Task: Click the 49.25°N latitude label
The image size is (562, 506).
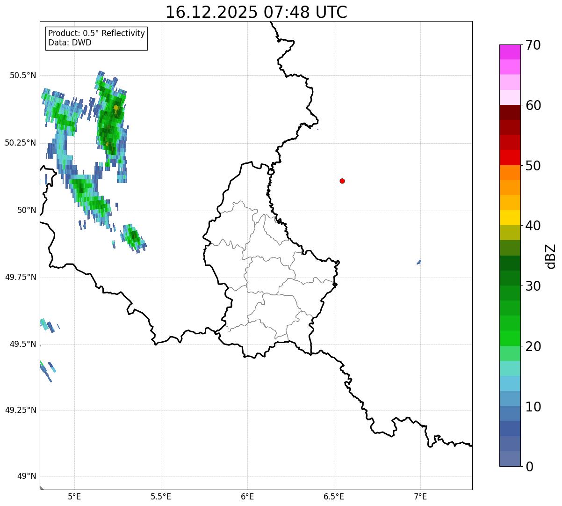Action: coord(20,410)
